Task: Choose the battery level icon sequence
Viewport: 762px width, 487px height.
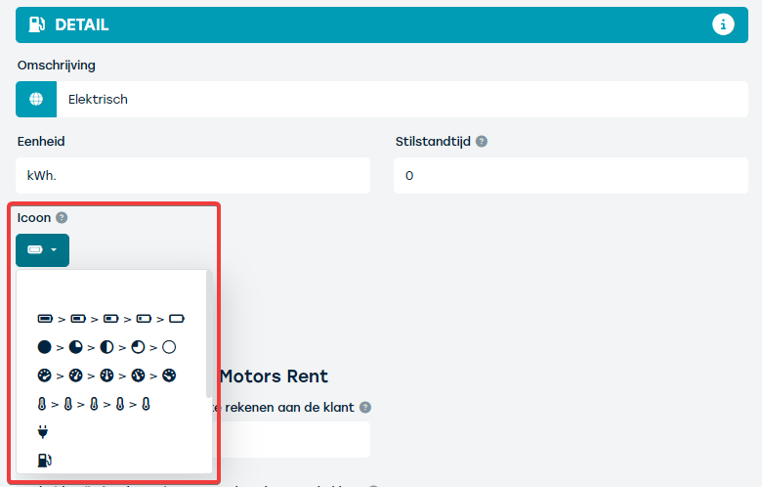Action: (110, 319)
